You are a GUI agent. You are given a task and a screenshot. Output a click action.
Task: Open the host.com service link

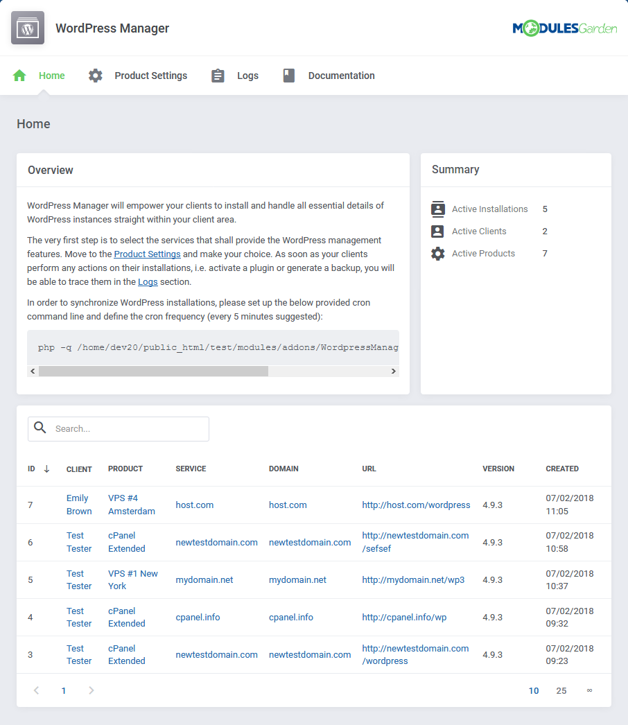[x=195, y=505]
